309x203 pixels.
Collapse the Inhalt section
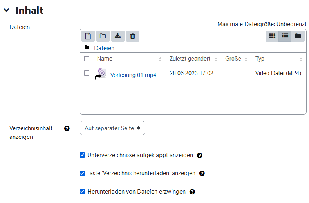click(x=6, y=11)
